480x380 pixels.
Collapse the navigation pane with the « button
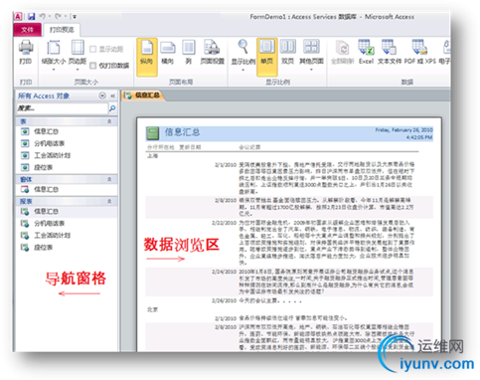coord(112,95)
